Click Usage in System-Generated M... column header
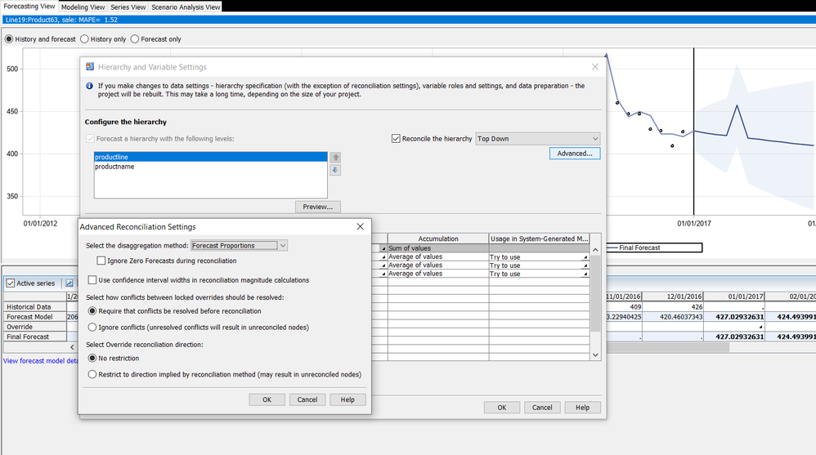 pyautogui.click(x=539, y=239)
